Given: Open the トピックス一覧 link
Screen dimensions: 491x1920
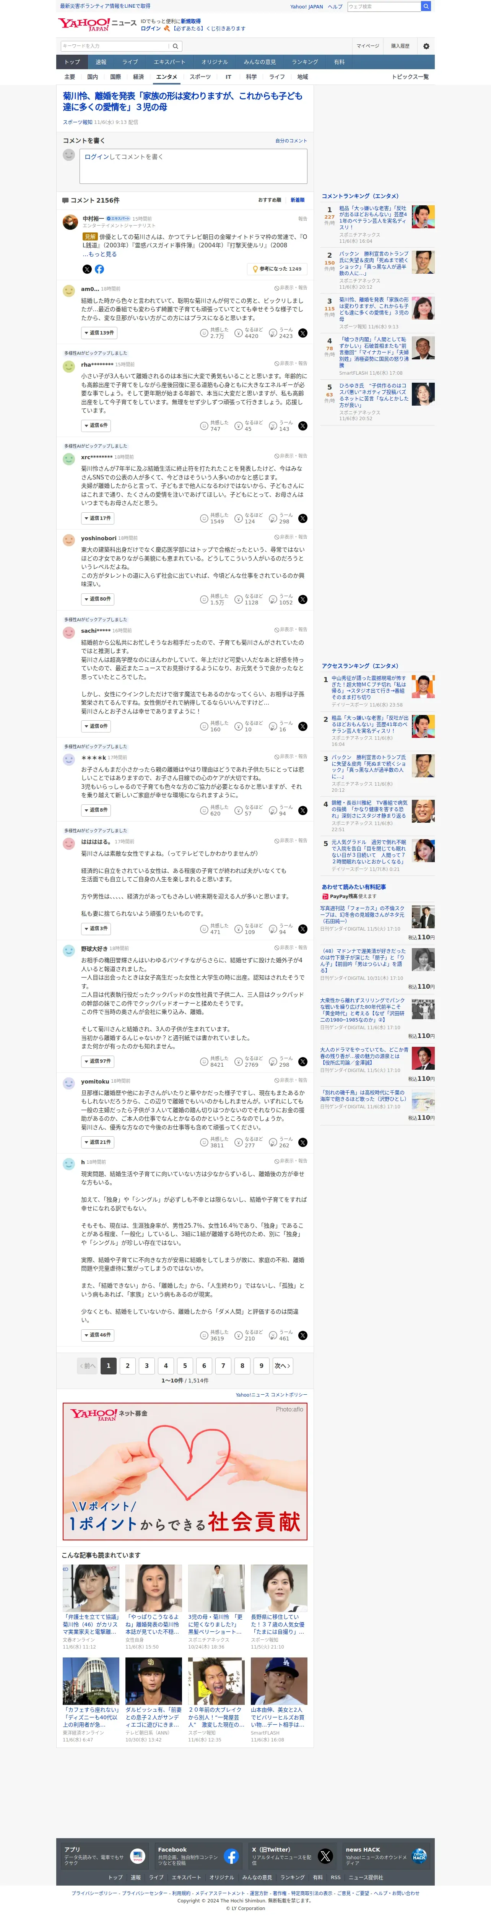Looking at the screenshot, I should tap(411, 77).
